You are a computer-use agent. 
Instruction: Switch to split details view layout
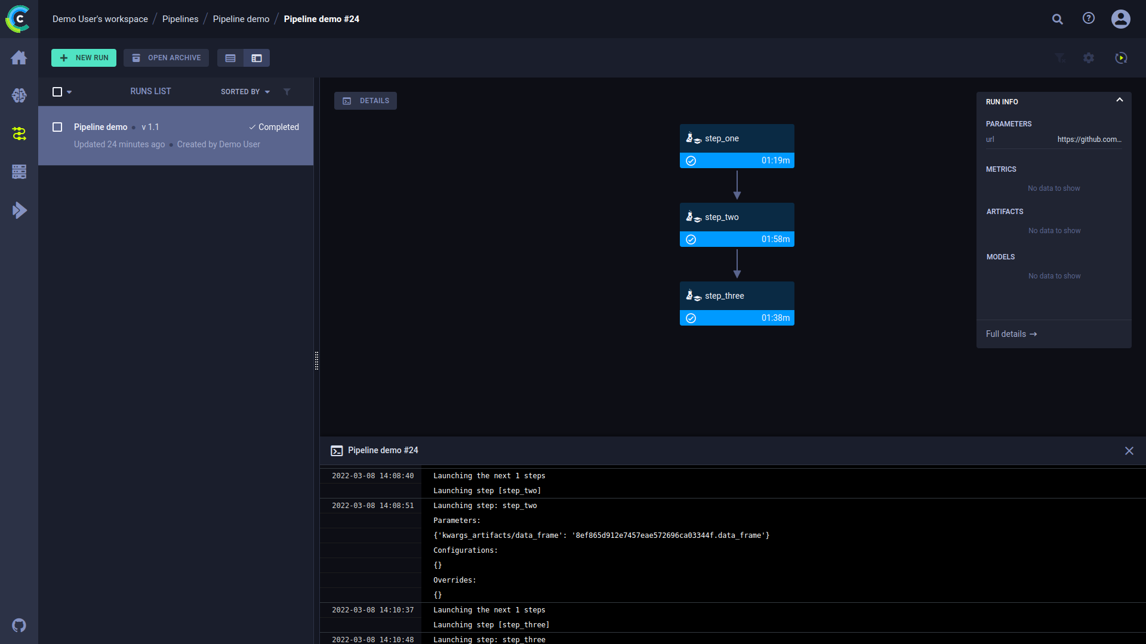tap(257, 58)
